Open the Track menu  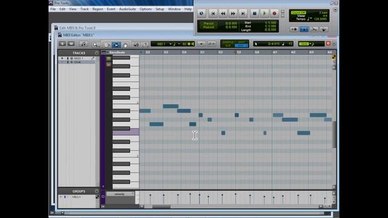(84, 9)
